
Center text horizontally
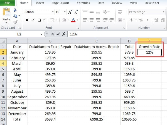(x=92, y=20)
